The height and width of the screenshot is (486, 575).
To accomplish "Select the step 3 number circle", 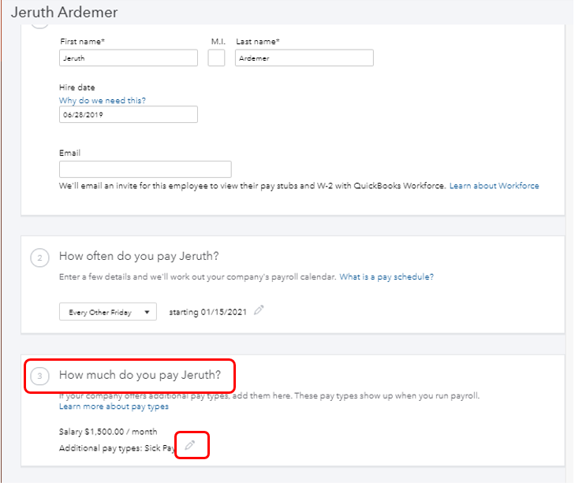I will click(x=39, y=376).
